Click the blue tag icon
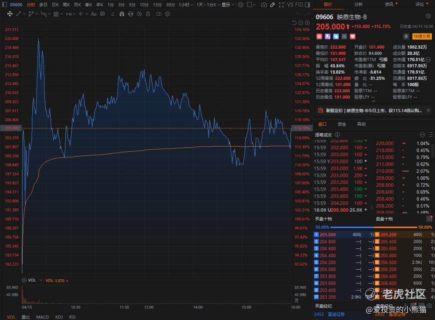Viewport: 435px width, 320px height. coord(336,37)
